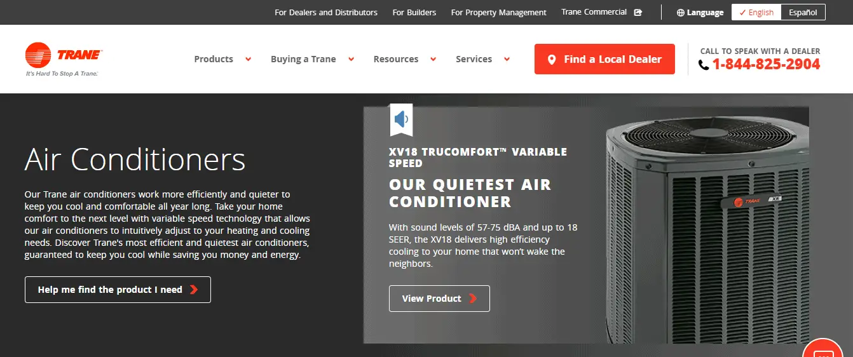Click the speaker sound ribbon icon
Screen dimensions: 853x357
[401, 119]
